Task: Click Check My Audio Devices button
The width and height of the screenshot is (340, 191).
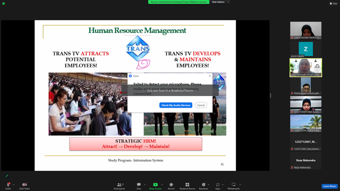Action: tap(176, 105)
